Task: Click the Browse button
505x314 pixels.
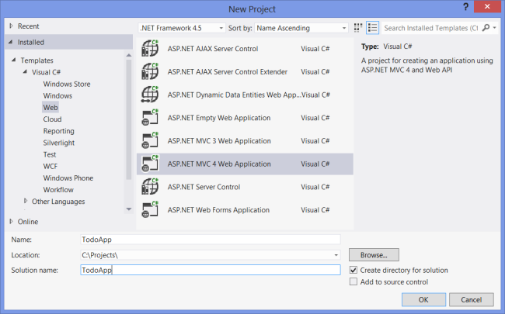Action: (374, 255)
